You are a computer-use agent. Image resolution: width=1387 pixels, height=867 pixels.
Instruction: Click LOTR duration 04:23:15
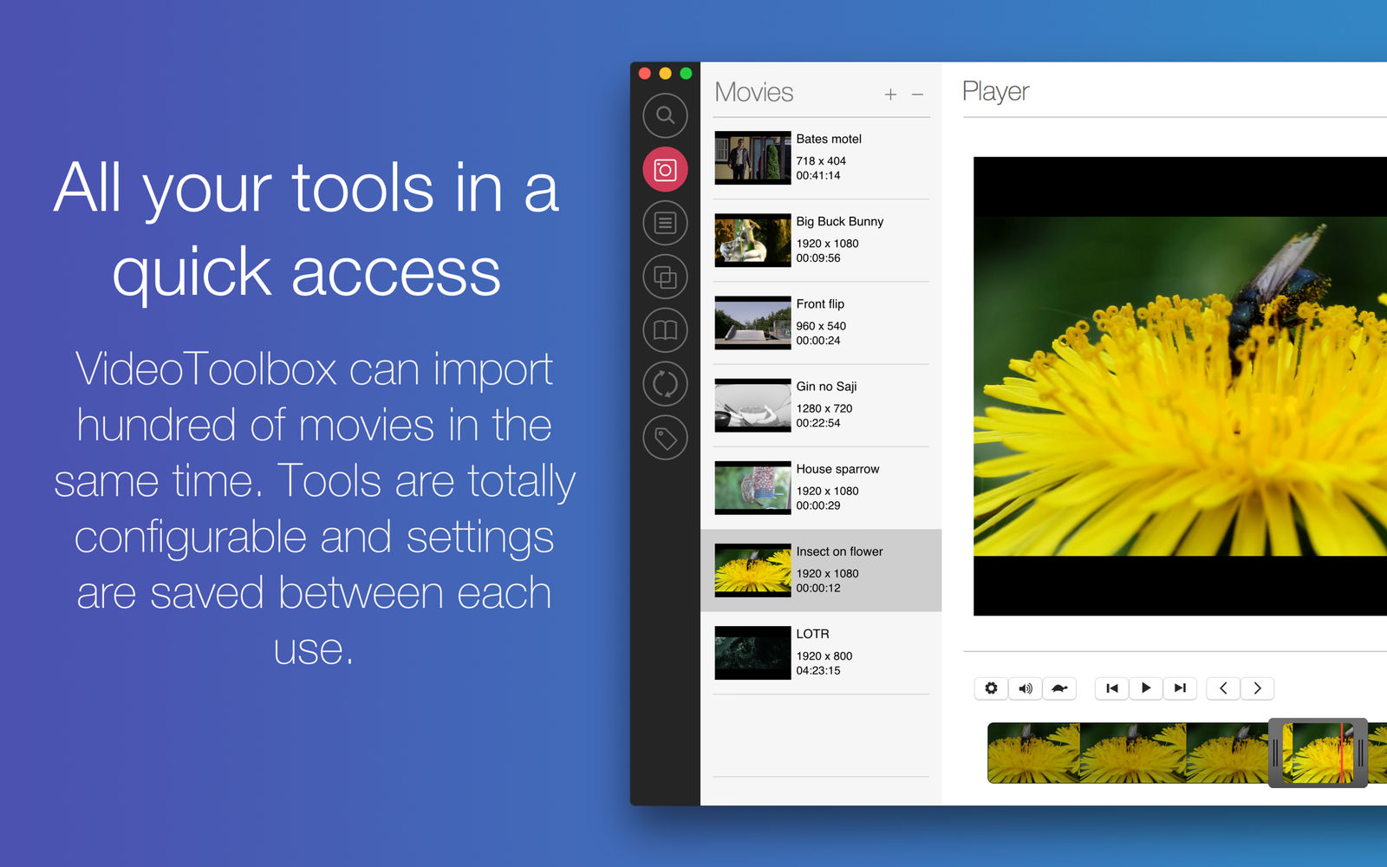pyautogui.click(x=817, y=670)
